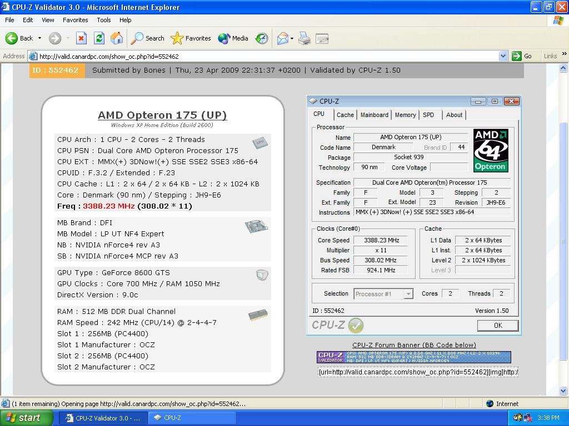Image resolution: width=569 pixels, height=426 pixels.
Task: Click the GPU icon beside GPU Type
Action: click(x=262, y=275)
